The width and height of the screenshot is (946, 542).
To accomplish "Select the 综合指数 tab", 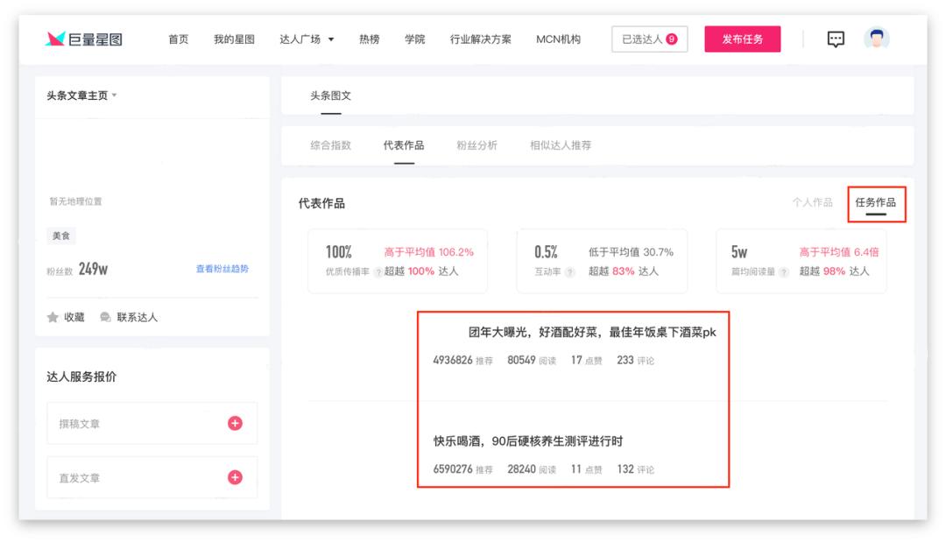I will pyautogui.click(x=329, y=145).
